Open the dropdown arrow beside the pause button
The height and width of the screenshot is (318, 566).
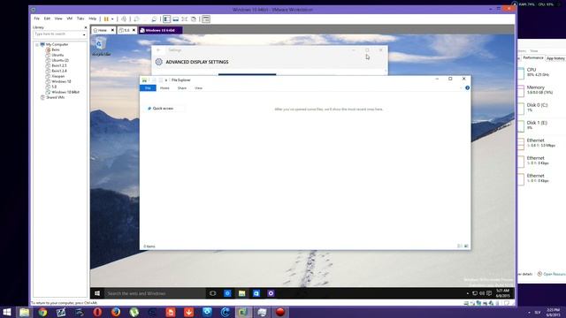pyautogui.click(x=112, y=19)
